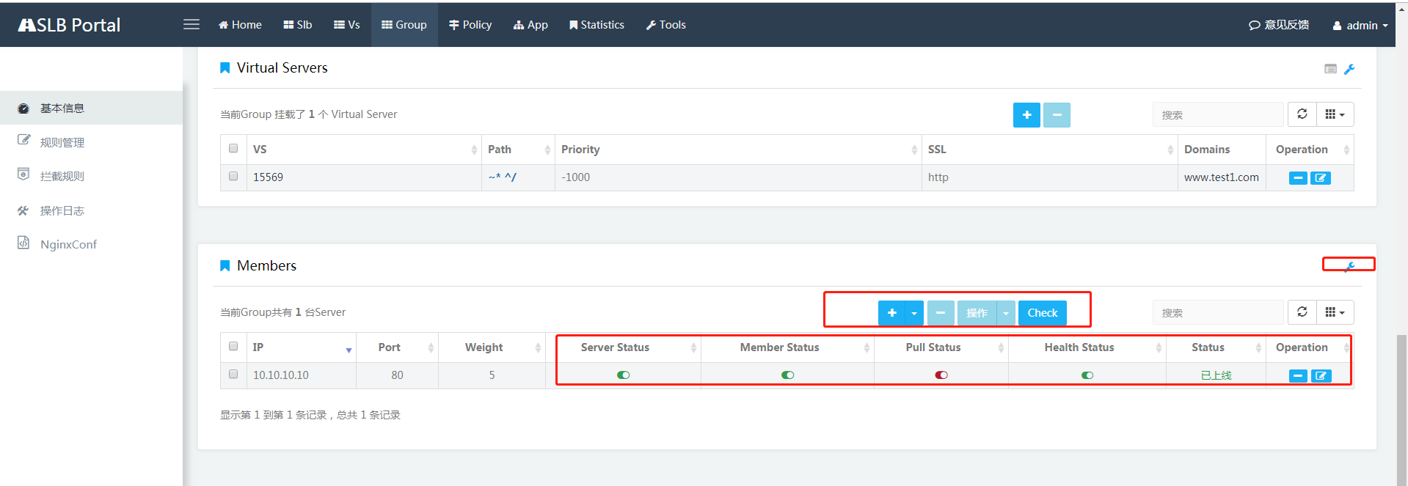
Task: Sort Virtual Servers by VS column
Action: [x=364, y=150]
